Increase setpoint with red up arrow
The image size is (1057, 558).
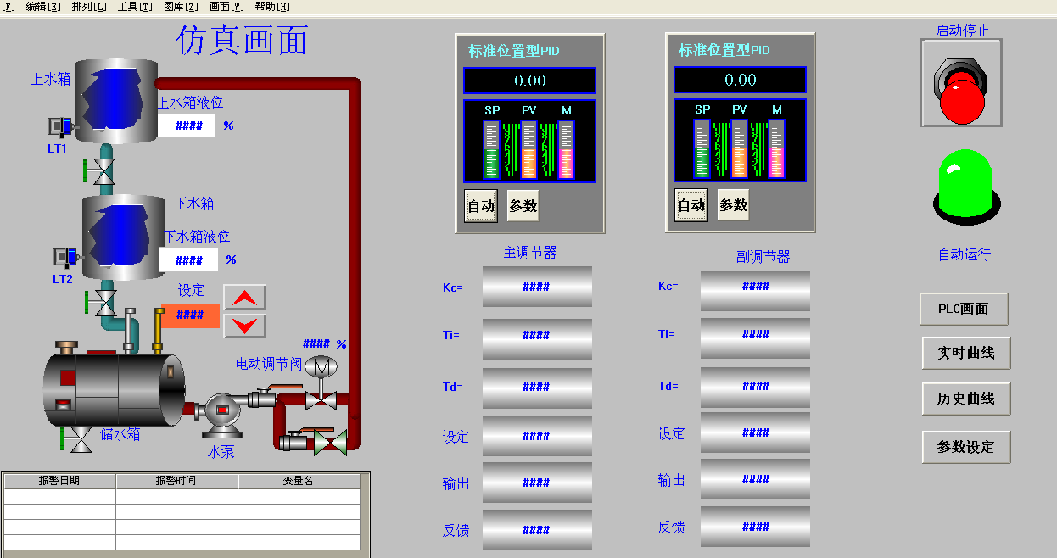pos(244,297)
